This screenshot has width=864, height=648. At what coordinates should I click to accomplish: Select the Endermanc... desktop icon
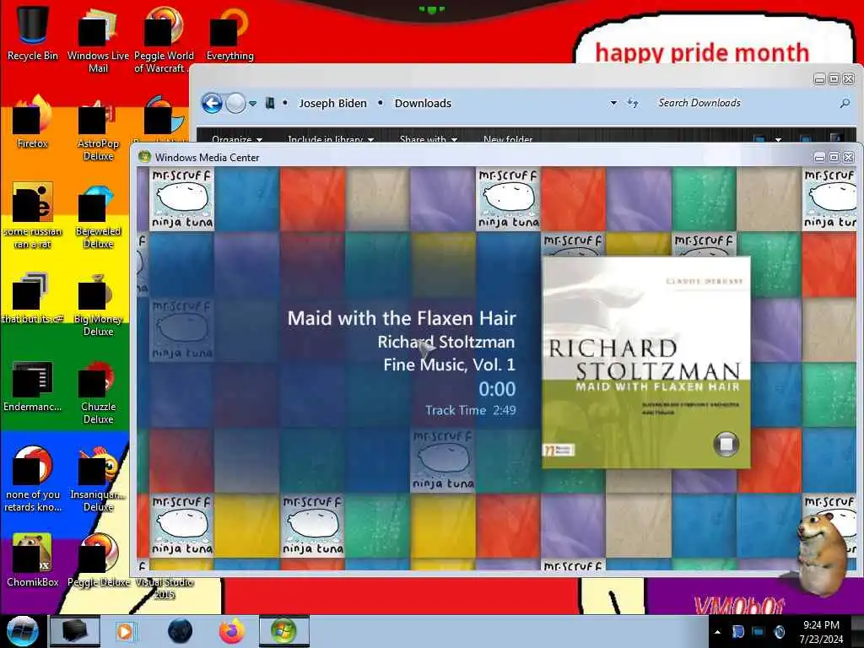coord(33,386)
